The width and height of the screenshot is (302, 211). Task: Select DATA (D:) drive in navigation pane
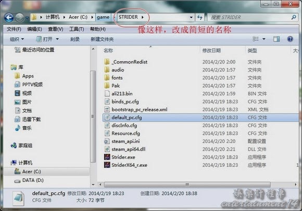(x=29, y=180)
